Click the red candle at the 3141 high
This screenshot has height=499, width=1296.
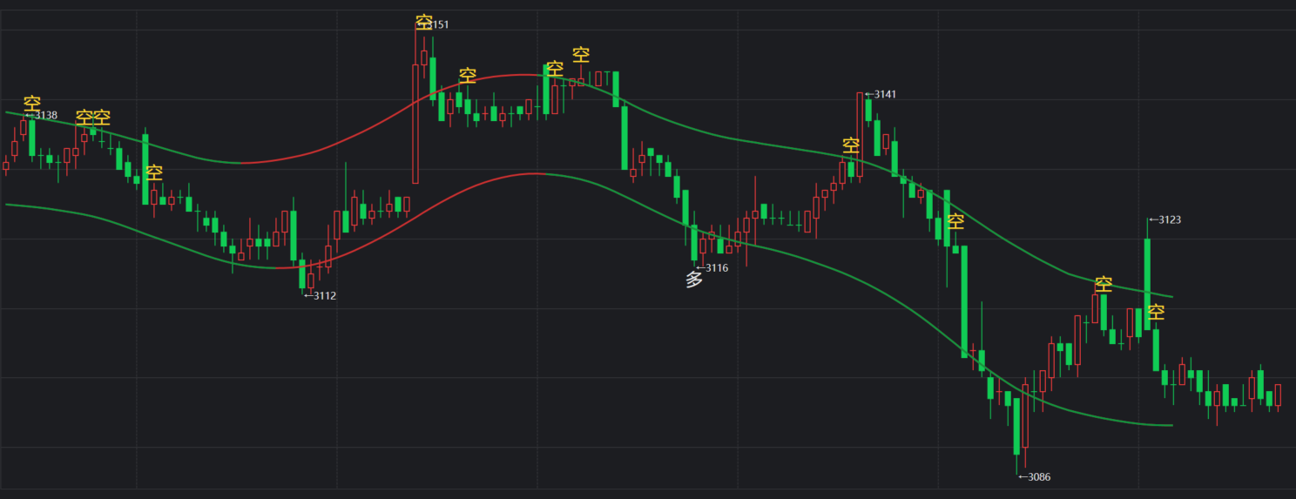(x=860, y=135)
